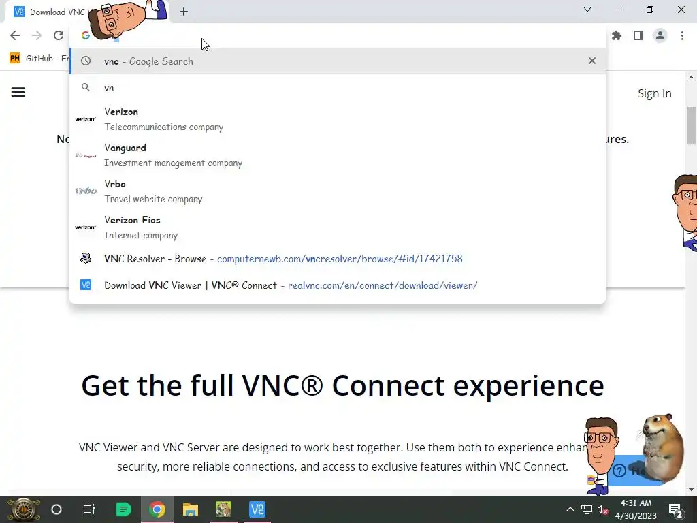Screen dimensions: 697x523
Task: Click the Google icon in address bar
Action: (85, 35)
